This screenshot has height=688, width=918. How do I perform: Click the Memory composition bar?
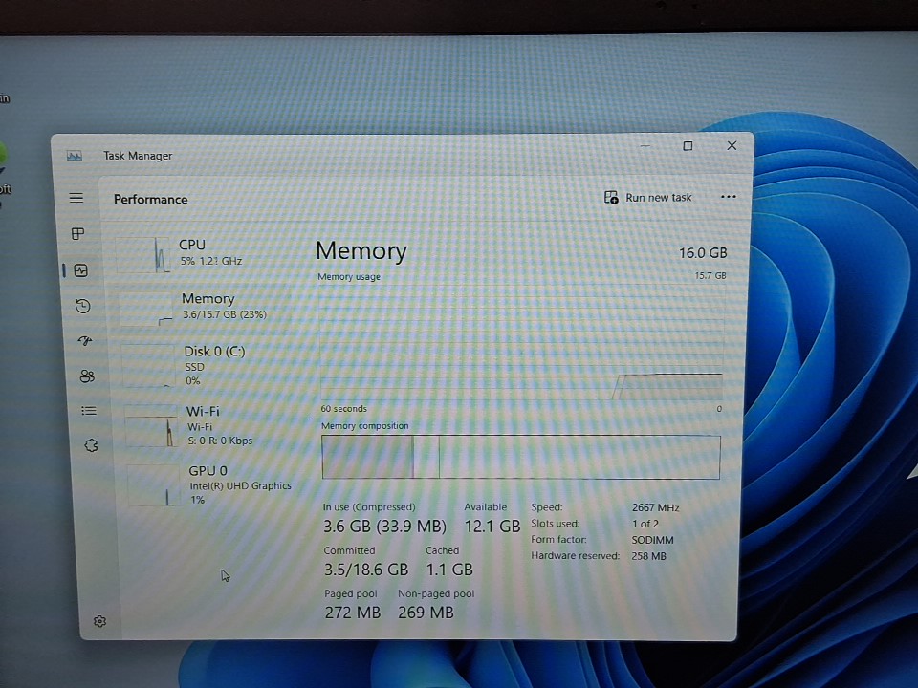[520, 457]
